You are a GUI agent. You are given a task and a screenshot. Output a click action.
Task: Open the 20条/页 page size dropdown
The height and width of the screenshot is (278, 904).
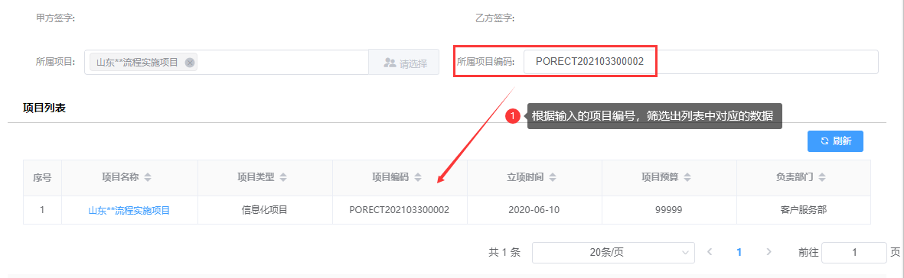point(613,252)
